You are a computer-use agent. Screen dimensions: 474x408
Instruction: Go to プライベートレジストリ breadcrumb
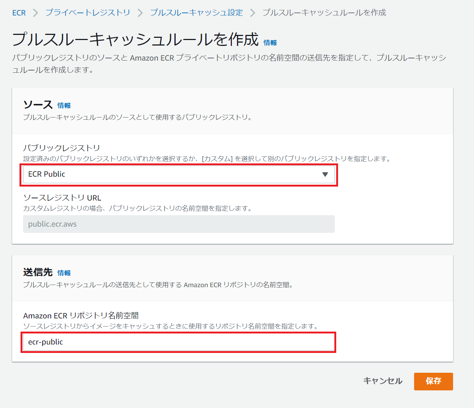point(88,13)
